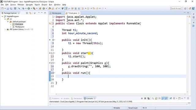Expand the JRE System Library node
Viewport: 196px width, 110px height.
[5, 29]
